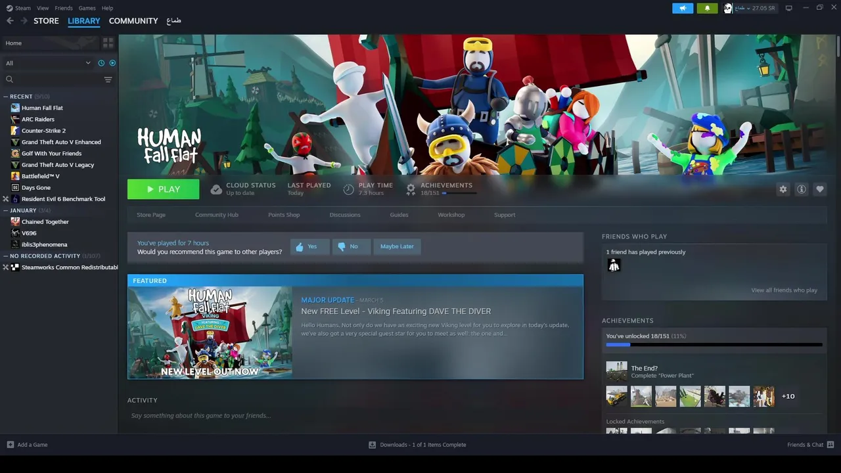Go back with the left arrow

pyautogui.click(x=10, y=21)
